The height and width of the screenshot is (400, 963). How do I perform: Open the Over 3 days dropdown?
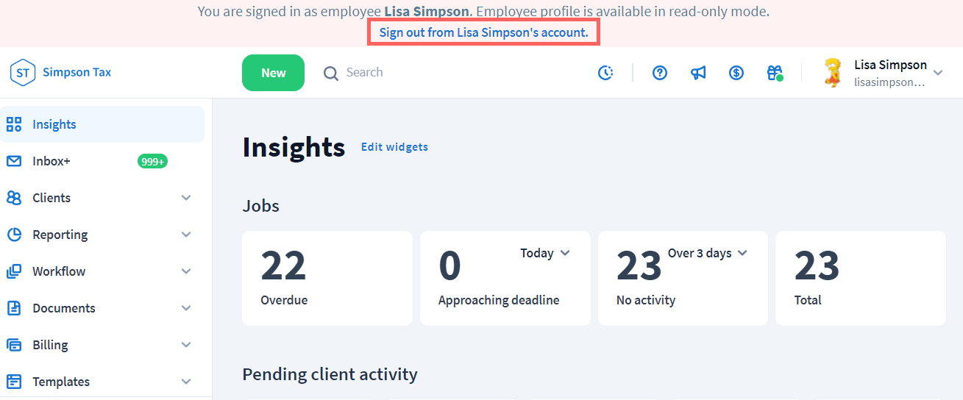tap(707, 253)
